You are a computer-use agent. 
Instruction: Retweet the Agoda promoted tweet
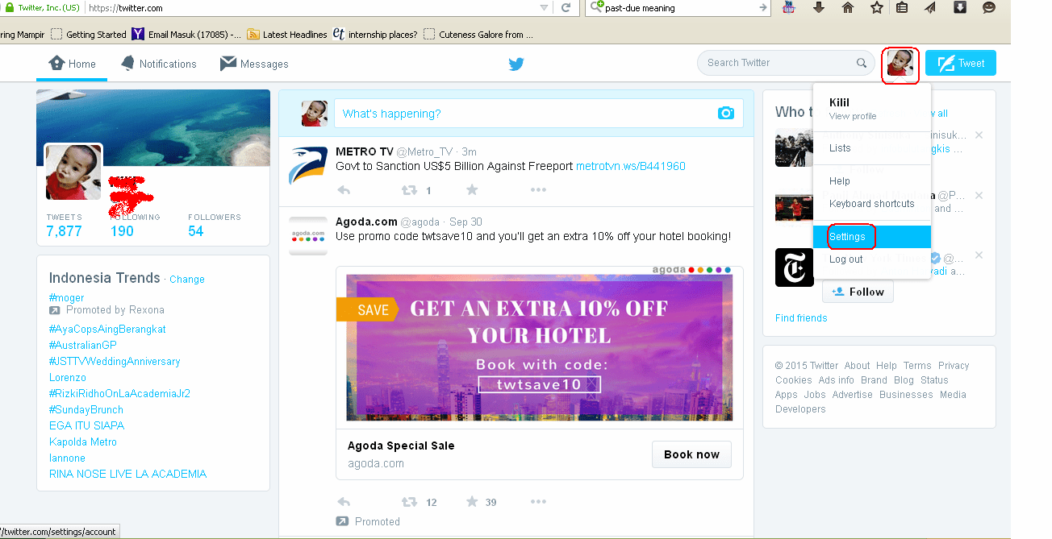[409, 502]
